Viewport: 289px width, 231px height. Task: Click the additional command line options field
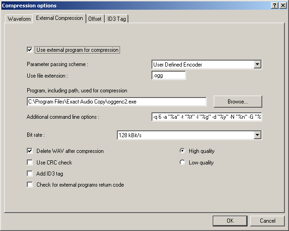[206, 117]
